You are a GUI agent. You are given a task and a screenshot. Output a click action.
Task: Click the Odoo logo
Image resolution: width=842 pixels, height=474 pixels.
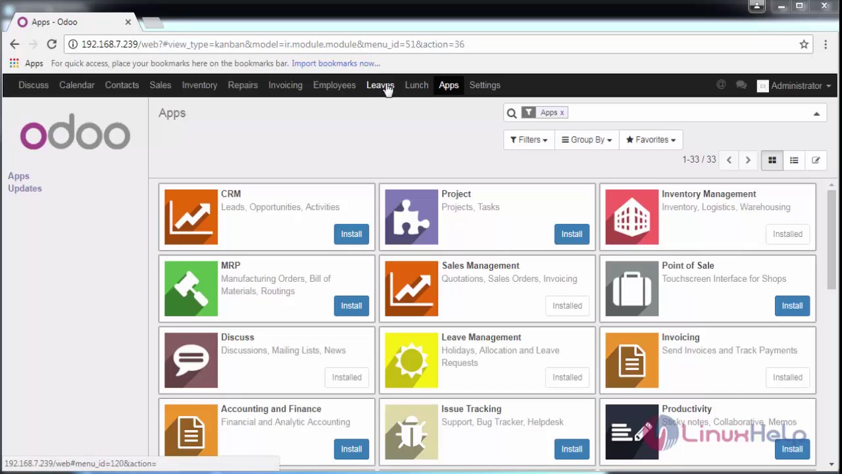pos(75,134)
